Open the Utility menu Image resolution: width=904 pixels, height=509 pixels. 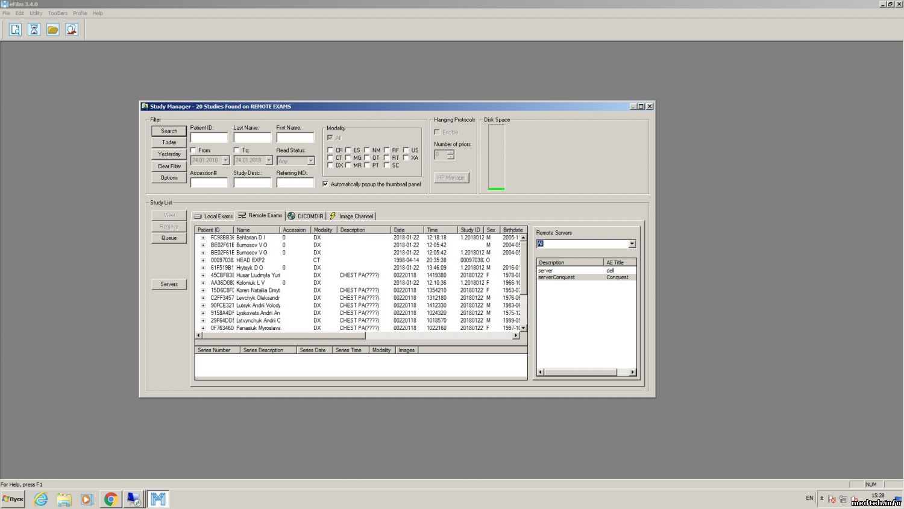coord(36,13)
